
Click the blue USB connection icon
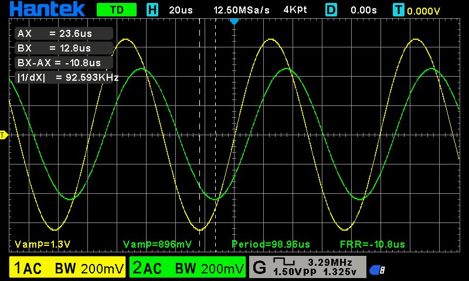377,270
